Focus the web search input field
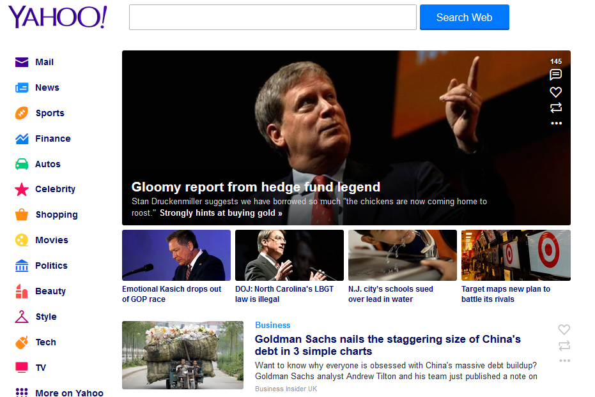 (272, 17)
